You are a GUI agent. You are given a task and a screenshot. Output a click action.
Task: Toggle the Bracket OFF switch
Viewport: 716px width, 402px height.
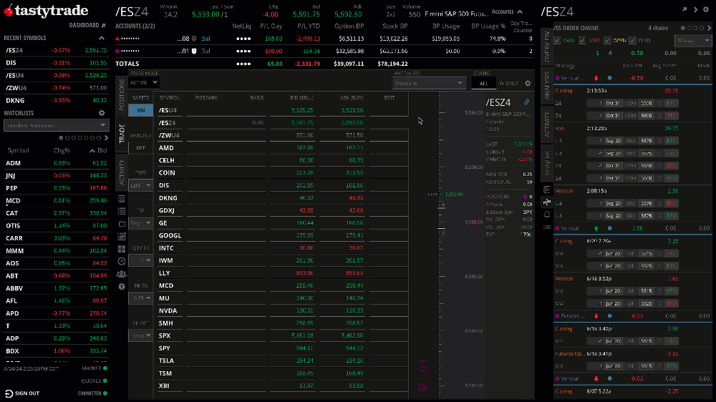(x=140, y=148)
